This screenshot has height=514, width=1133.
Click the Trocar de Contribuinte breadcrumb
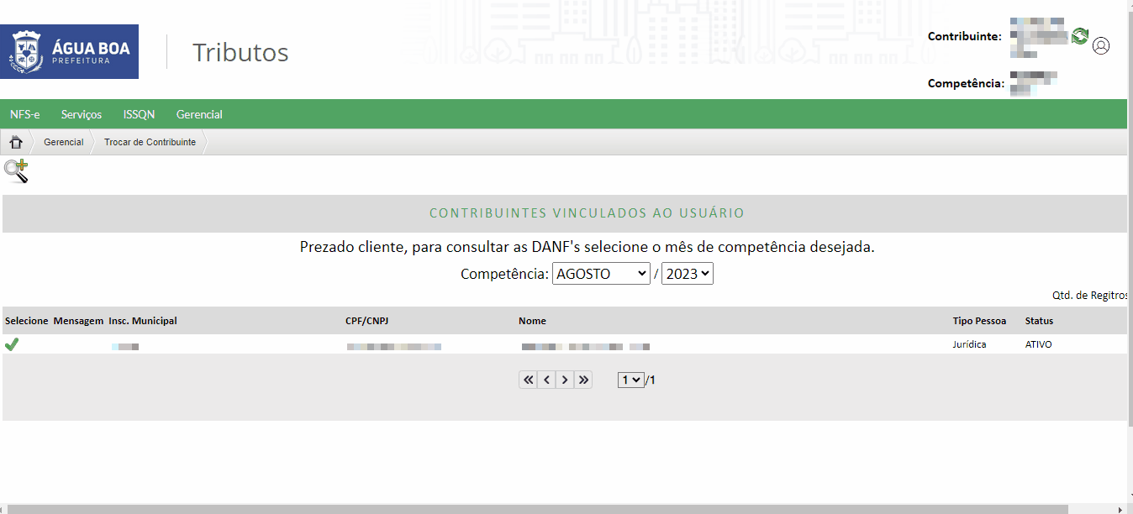150,142
